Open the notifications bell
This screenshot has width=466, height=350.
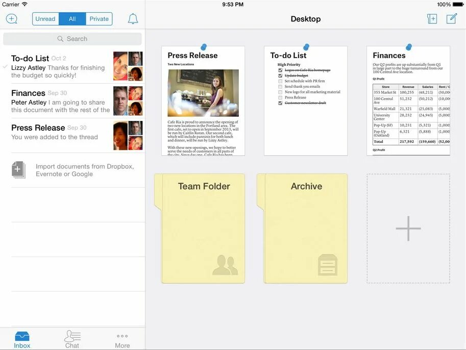(x=133, y=18)
